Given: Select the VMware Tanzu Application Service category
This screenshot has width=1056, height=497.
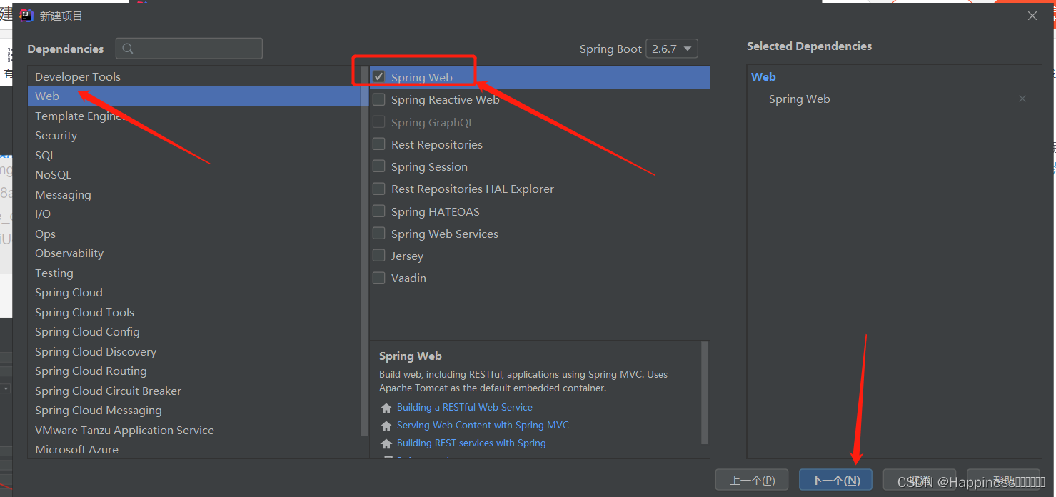Looking at the screenshot, I should point(194,430).
